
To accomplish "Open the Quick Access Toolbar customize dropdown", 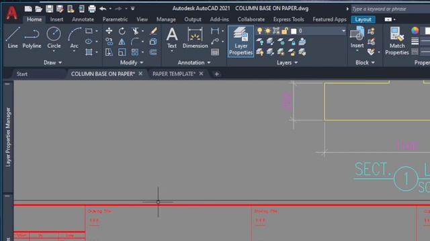I will 133,9.
